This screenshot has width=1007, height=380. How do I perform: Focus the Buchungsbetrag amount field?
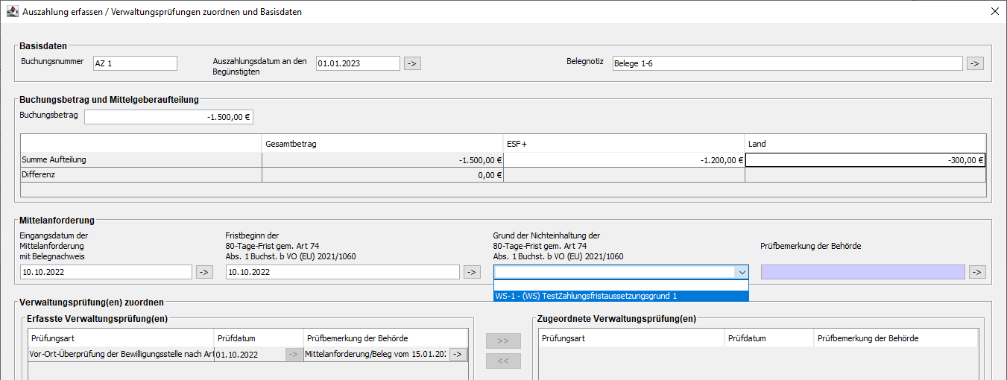(x=168, y=117)
